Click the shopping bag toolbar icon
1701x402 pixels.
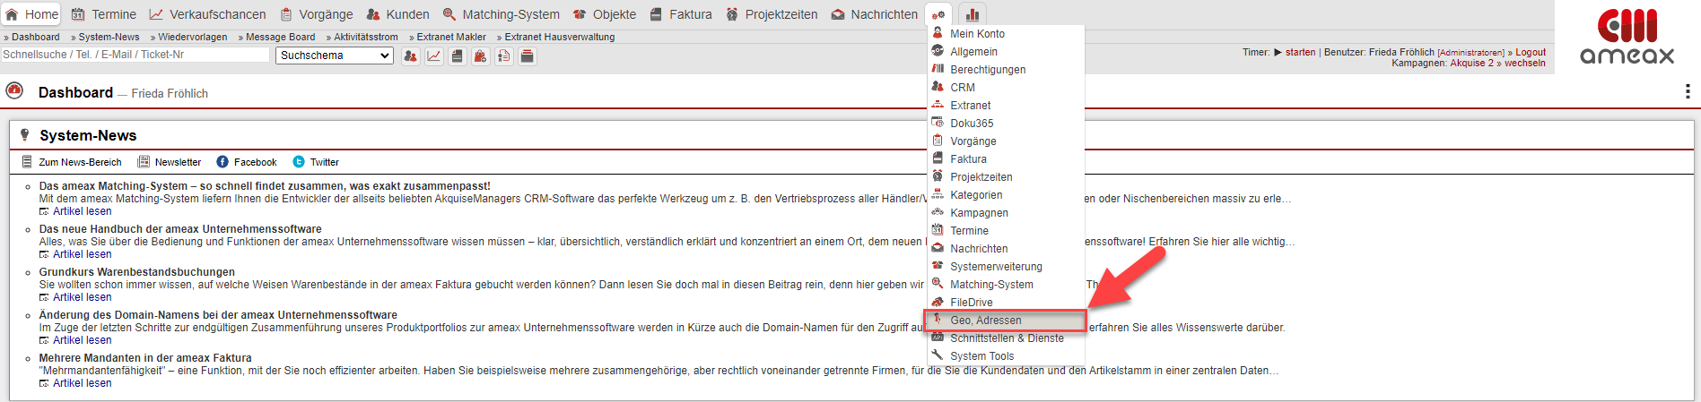point(481,56)
